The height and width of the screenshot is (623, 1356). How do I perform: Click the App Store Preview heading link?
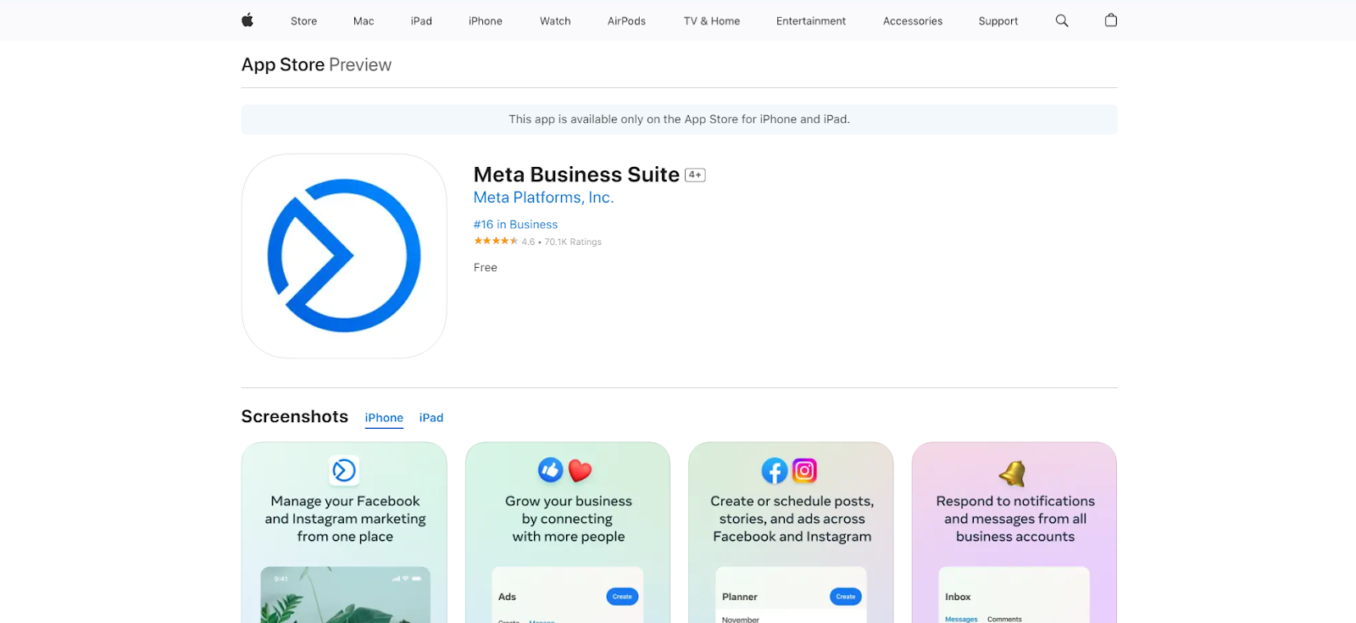316,64
